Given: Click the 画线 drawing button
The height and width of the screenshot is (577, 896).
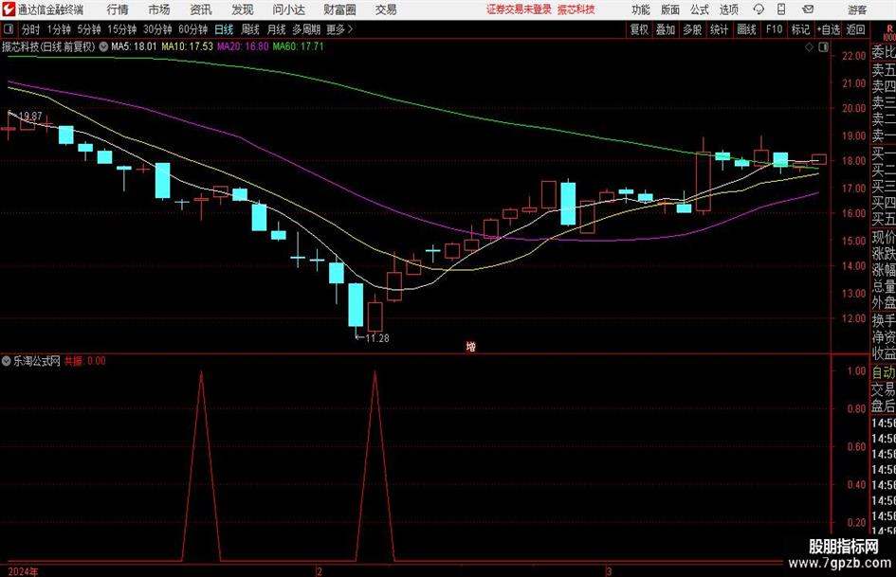Looking at the screenshot, I should click(746, 29).
